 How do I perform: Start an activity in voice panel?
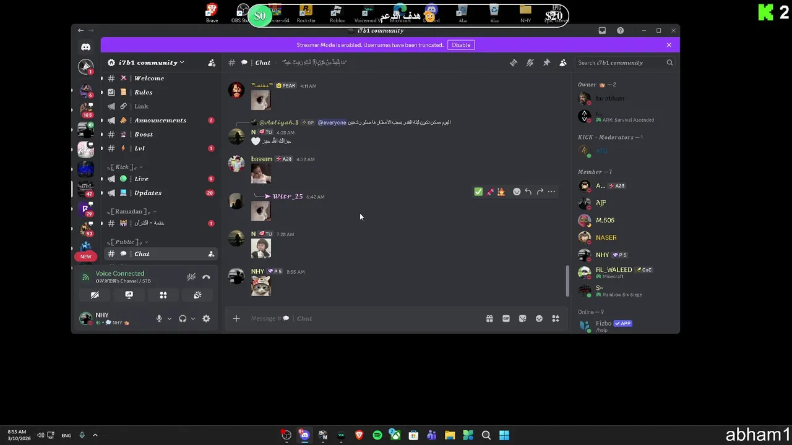coord(163,295)
